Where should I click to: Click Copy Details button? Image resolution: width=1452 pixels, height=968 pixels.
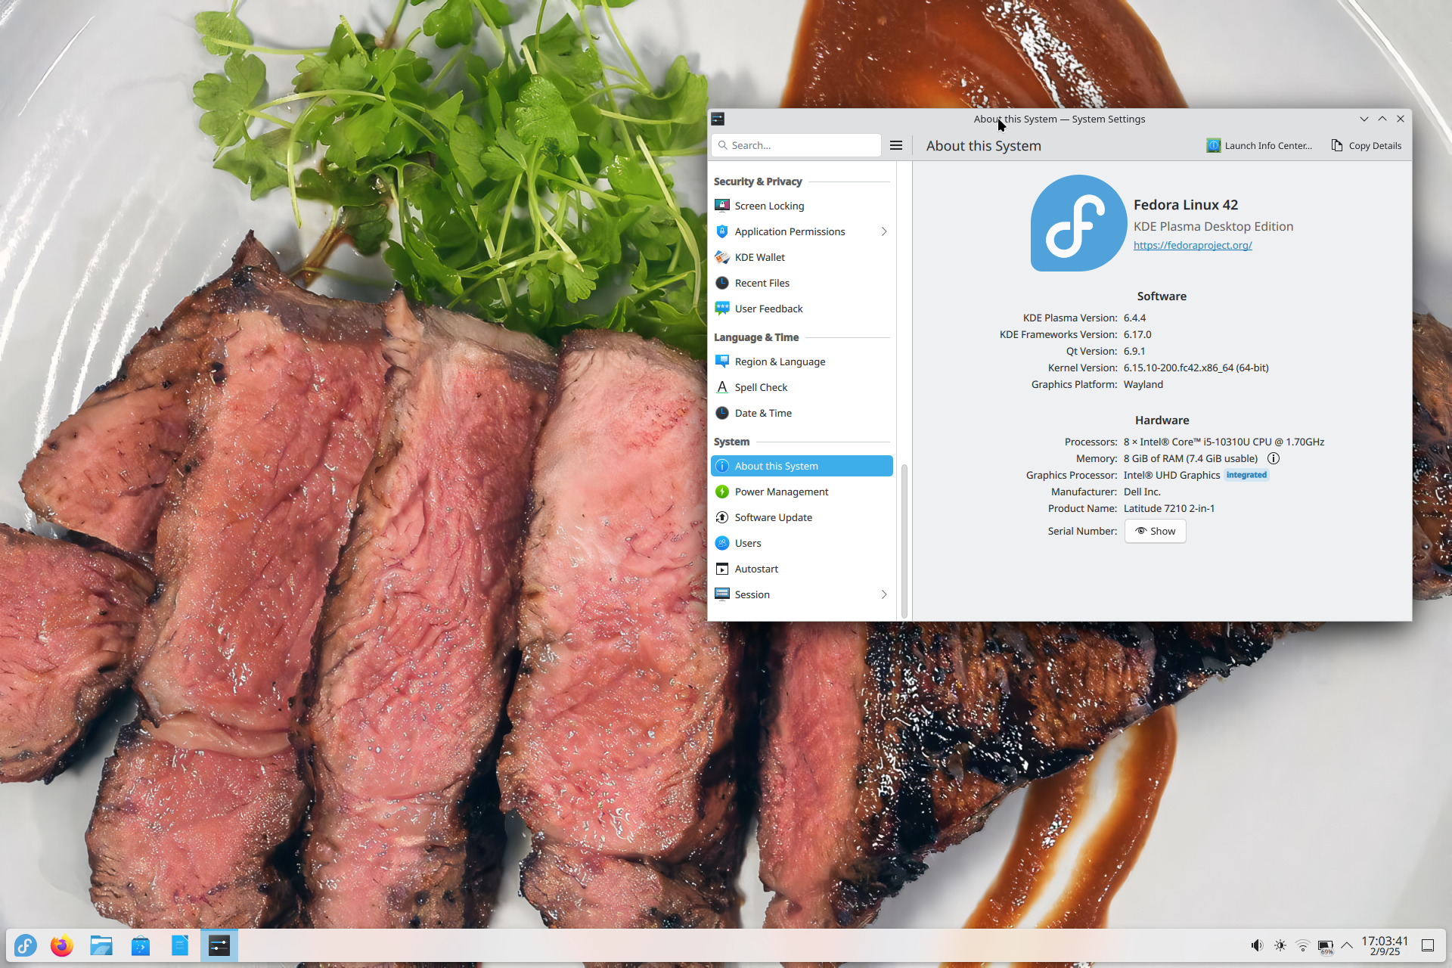click(1367, 145)
